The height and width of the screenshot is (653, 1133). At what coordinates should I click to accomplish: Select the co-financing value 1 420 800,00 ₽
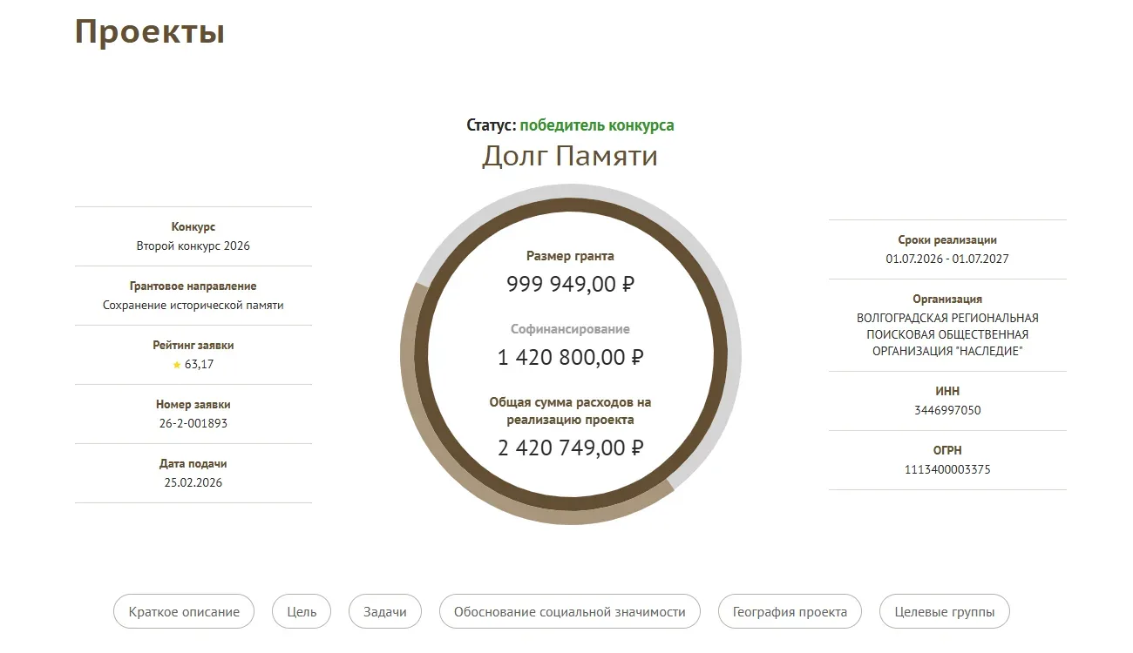[570, 357]
